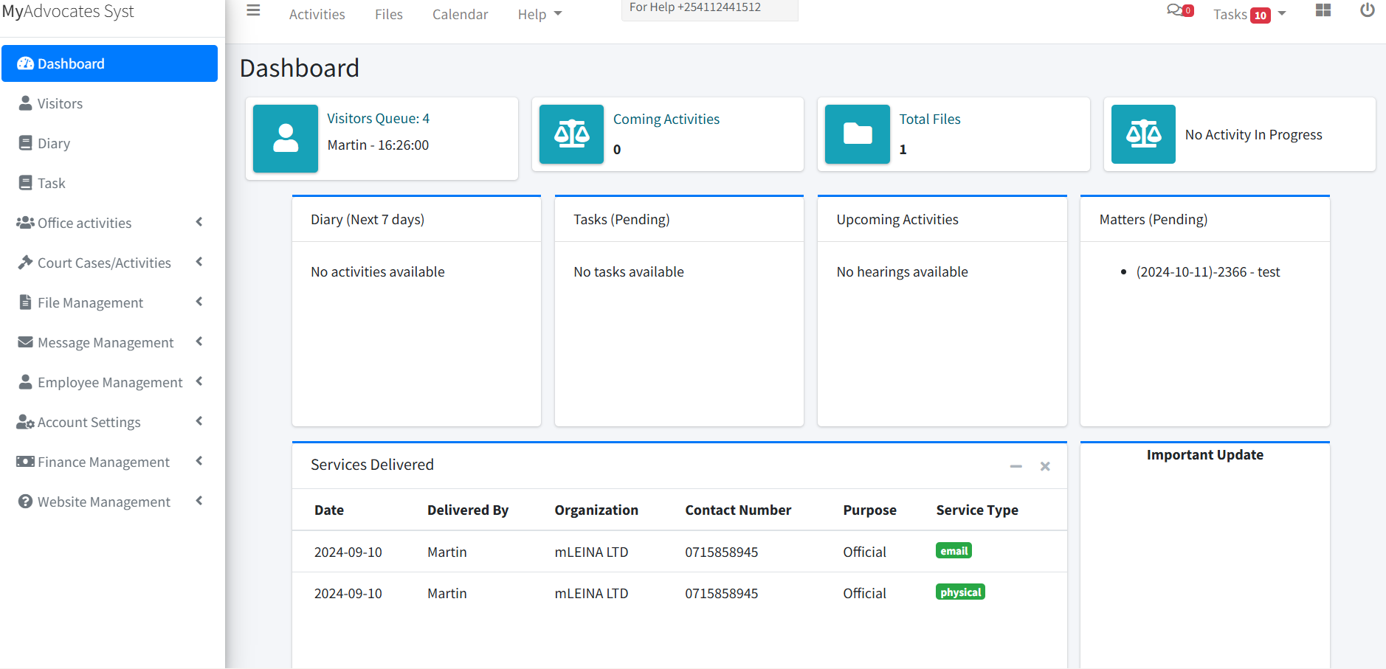Click the Website Management help icon

(26, 501)
